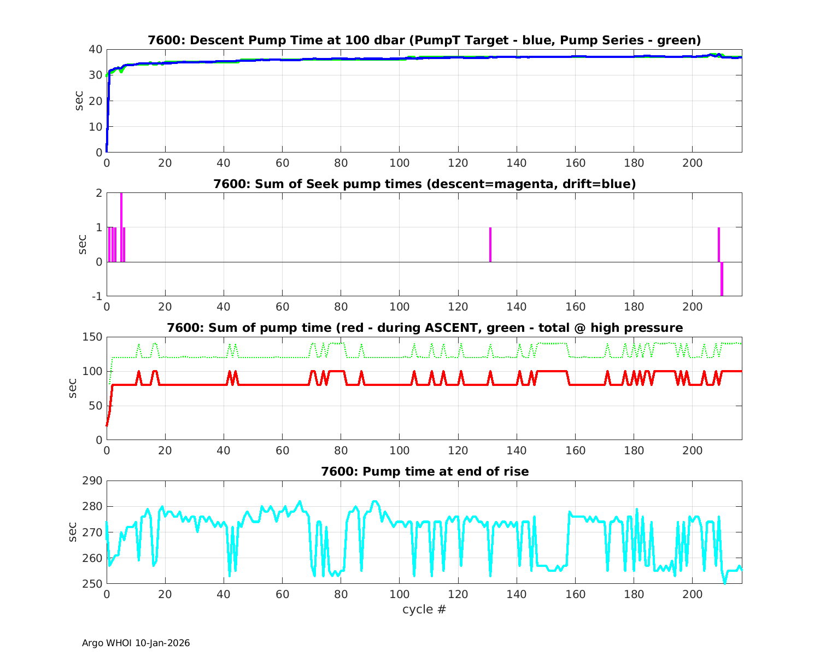Click the -1 y-axis tick on seek plot

[96, 296]
